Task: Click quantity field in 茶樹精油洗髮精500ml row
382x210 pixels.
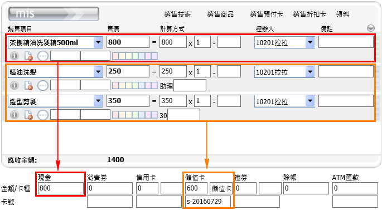Action: tap(202, 42)
